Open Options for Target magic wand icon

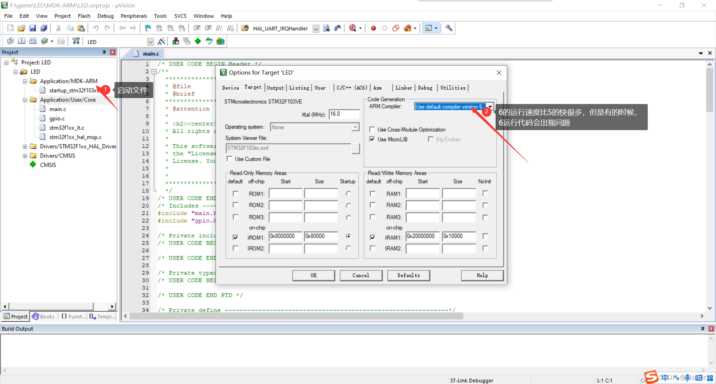coord(161,41)
